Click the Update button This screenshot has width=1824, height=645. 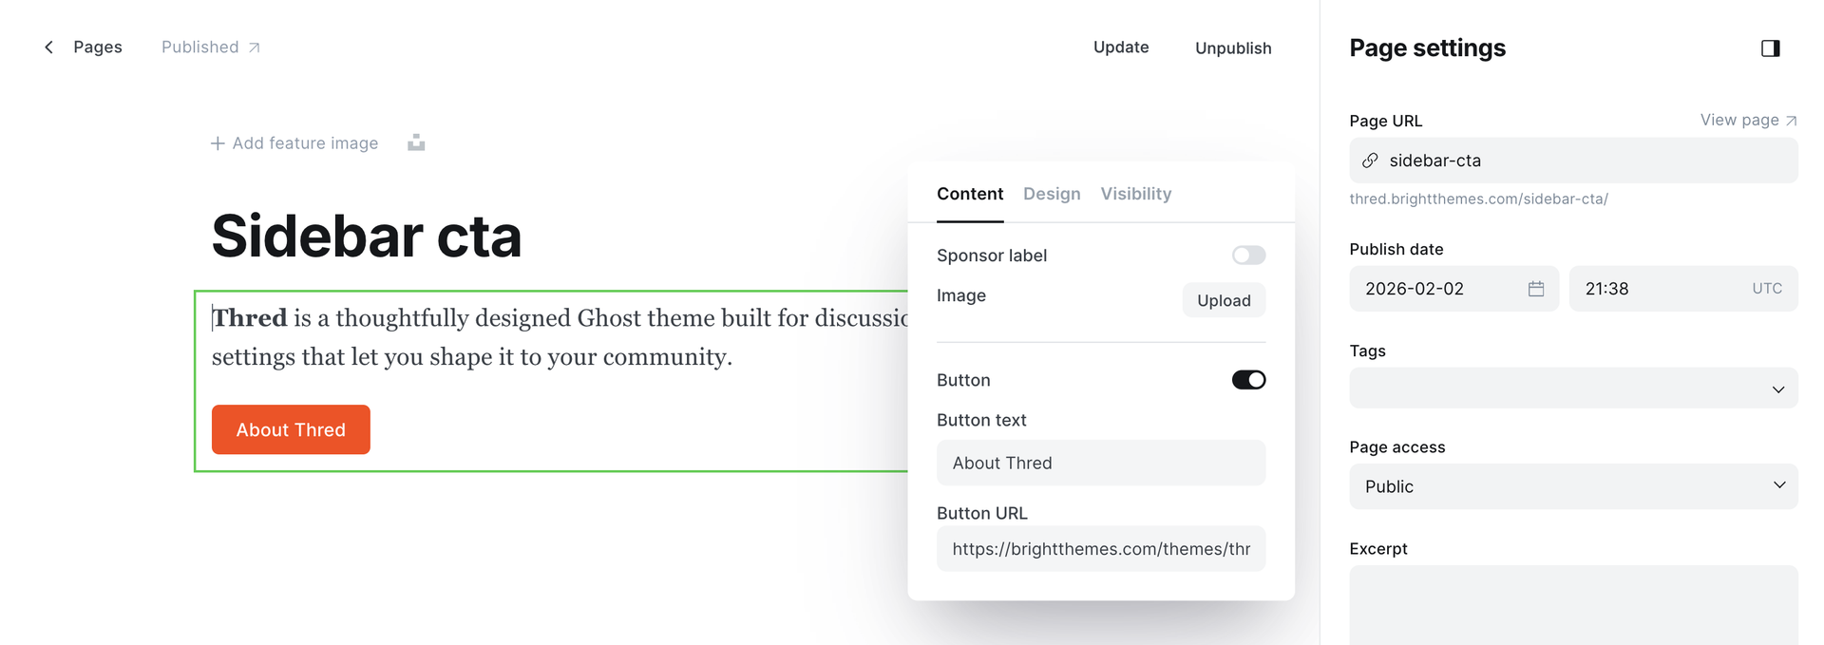coord(1121,47)
